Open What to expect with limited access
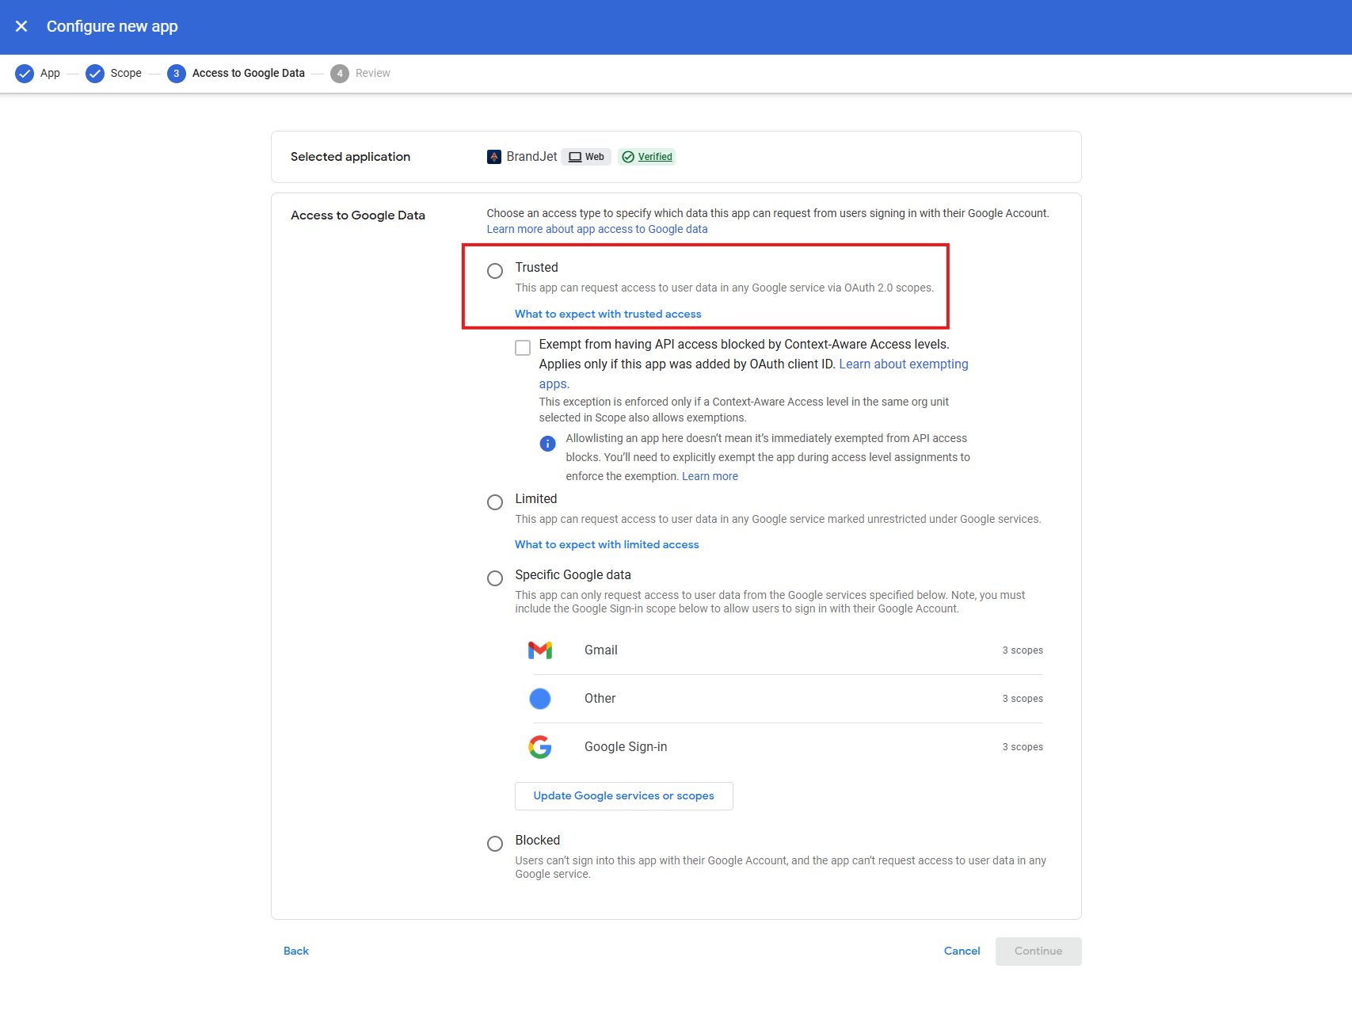This screenshot has height=1022, width=1352. click(x=607, y=544)
